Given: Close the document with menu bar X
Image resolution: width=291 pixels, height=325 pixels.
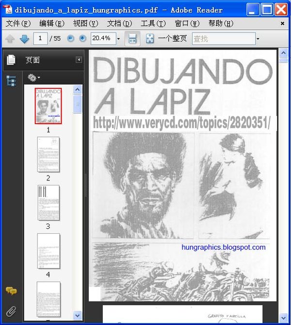Looking at the screenshot, I should coord(282,23).
